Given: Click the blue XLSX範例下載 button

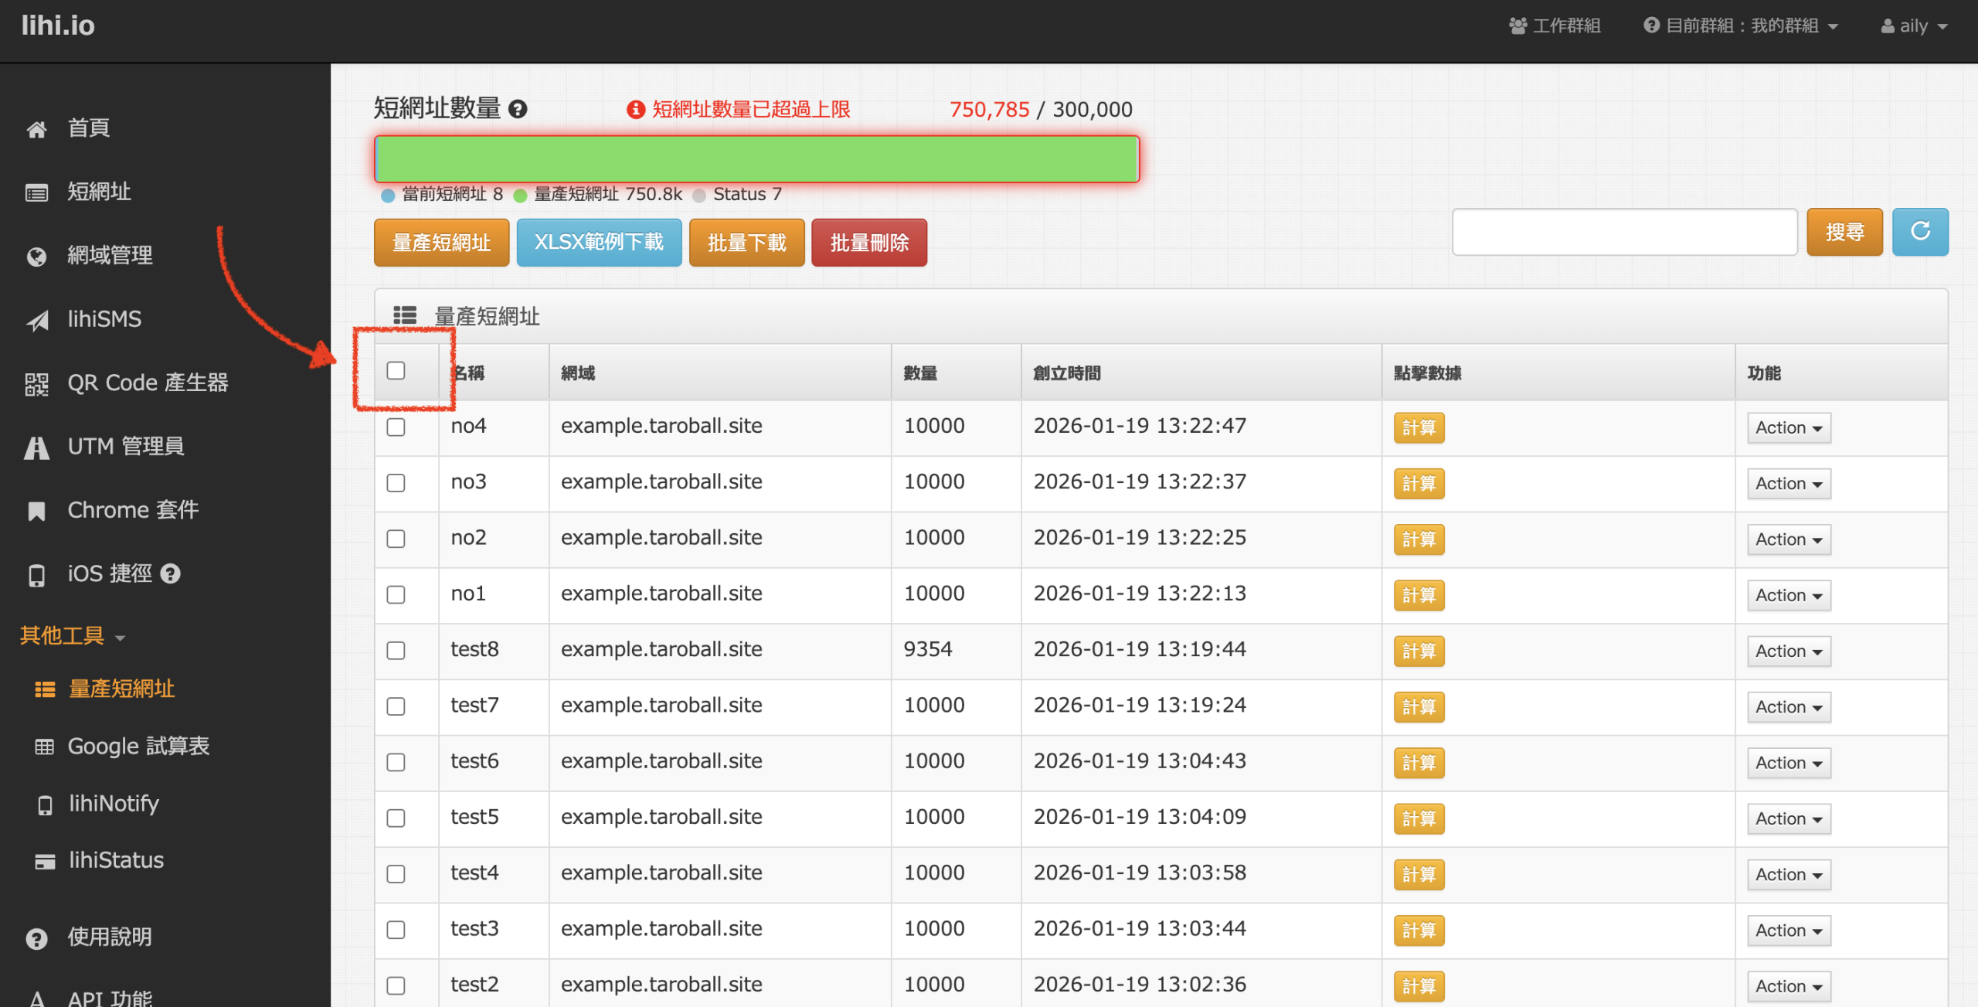Looking at the screenshot, I should [598, 243].
